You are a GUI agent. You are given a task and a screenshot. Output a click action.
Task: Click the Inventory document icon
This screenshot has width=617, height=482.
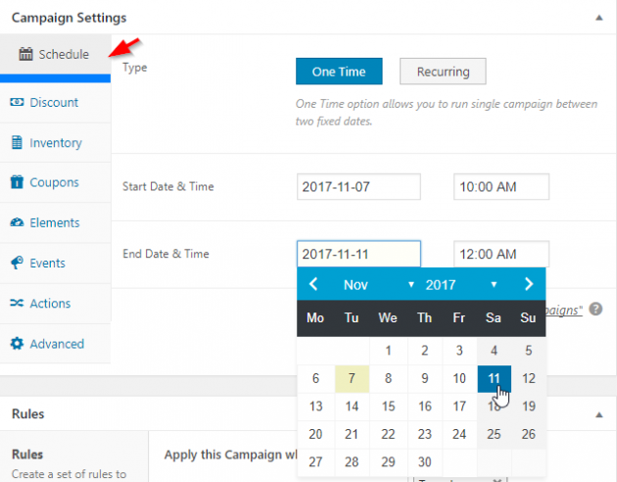pyautogui.click(x=17, y=142)
